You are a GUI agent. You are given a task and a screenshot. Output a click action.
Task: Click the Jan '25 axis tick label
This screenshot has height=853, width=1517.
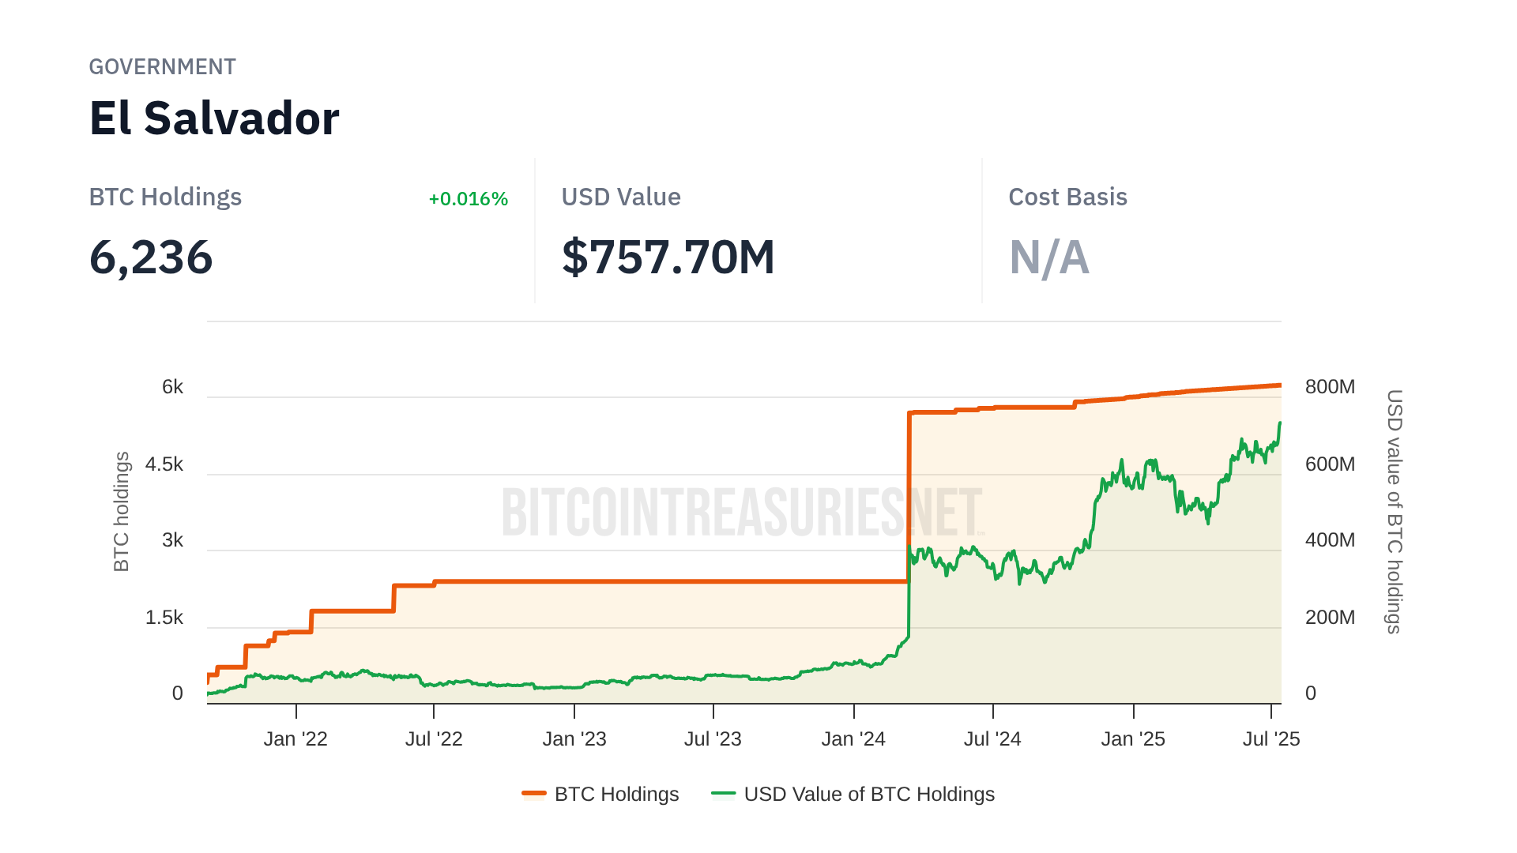[1133, 738]
